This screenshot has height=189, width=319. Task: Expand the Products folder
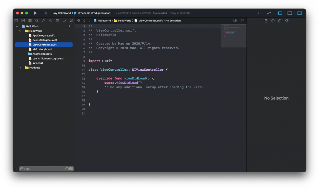coord(20,68)
